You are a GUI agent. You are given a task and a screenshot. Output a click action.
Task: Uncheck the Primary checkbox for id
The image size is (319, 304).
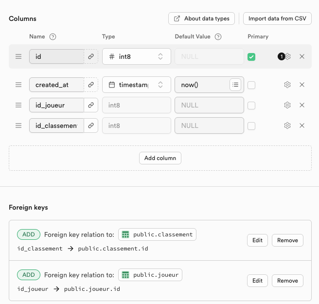point(251,57)
